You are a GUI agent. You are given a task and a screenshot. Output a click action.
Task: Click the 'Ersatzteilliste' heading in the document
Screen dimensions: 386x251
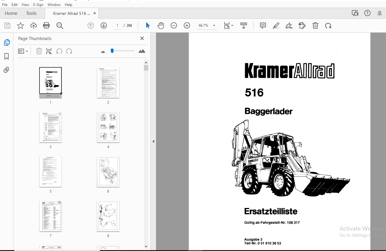(271, 211)
